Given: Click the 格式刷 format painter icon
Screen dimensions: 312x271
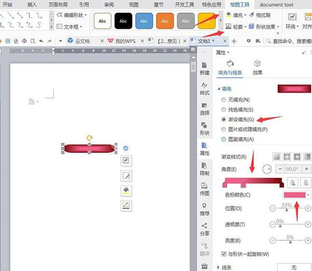Looking at the screenshot, I should (x=252, y=15).
